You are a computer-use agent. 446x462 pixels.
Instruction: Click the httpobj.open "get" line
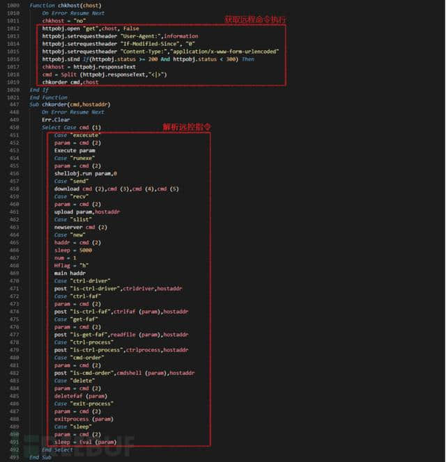click(x=91, y=29)
